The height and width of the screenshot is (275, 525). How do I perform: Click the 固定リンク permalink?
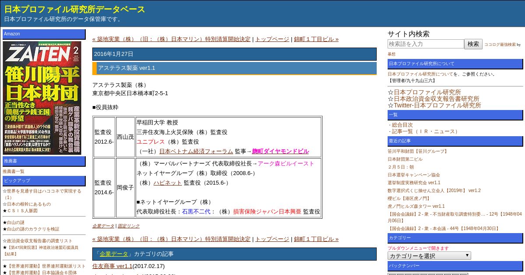click(129, 226)
